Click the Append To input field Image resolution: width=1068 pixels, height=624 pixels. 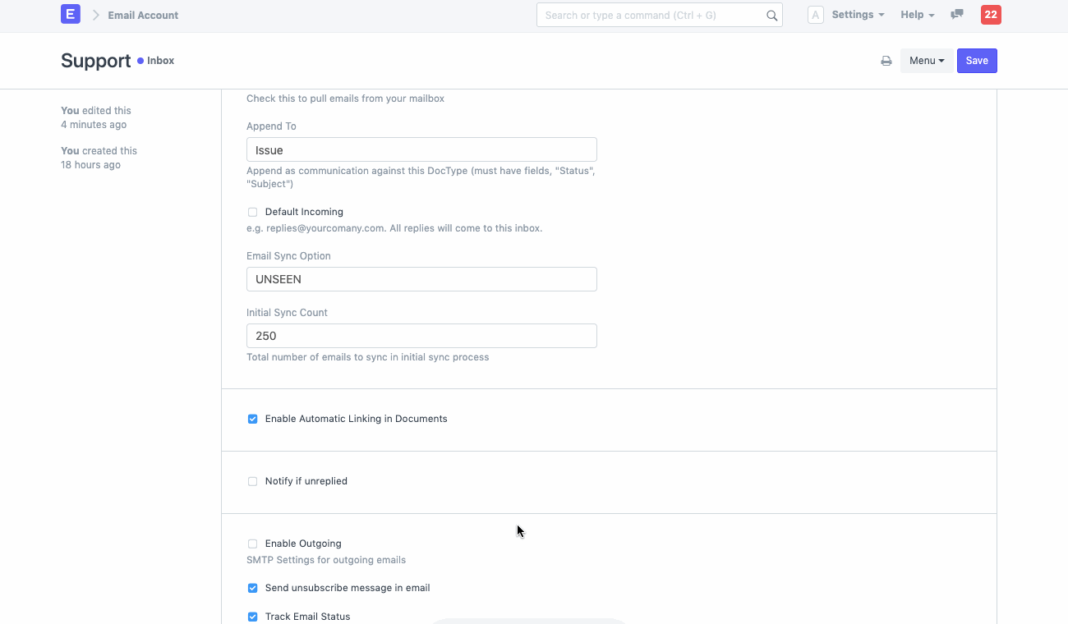click(x=421, y=149)
